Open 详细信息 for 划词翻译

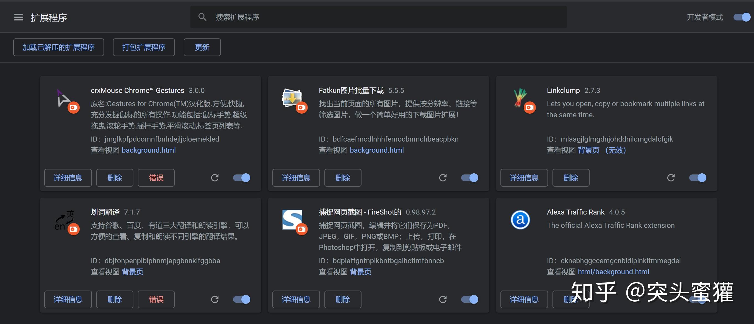pos(68,299)
